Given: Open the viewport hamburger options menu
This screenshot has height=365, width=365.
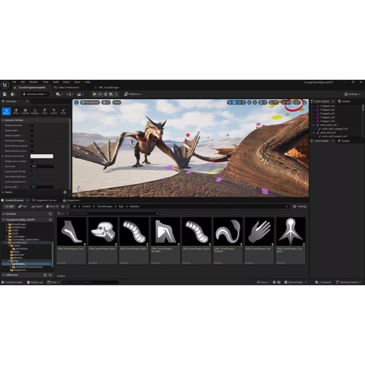Looking at the screenshot, I should pyautogui.click(x=76, y=102).
